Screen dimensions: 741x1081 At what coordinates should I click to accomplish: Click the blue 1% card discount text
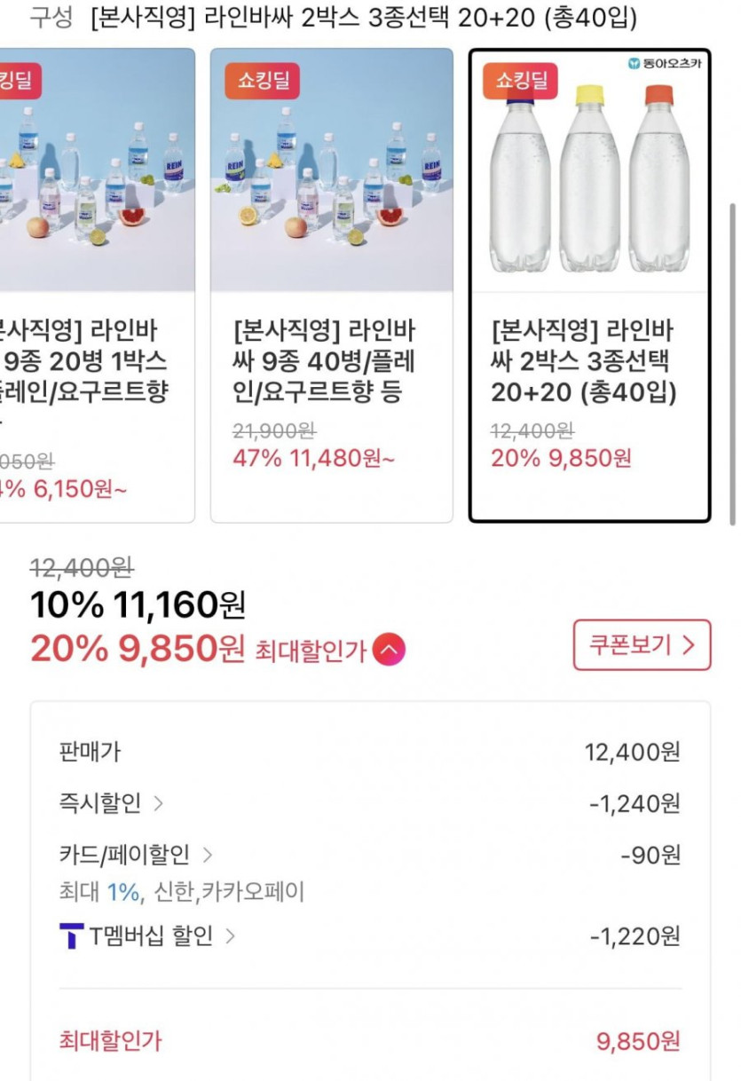click(x=123, y=892)
